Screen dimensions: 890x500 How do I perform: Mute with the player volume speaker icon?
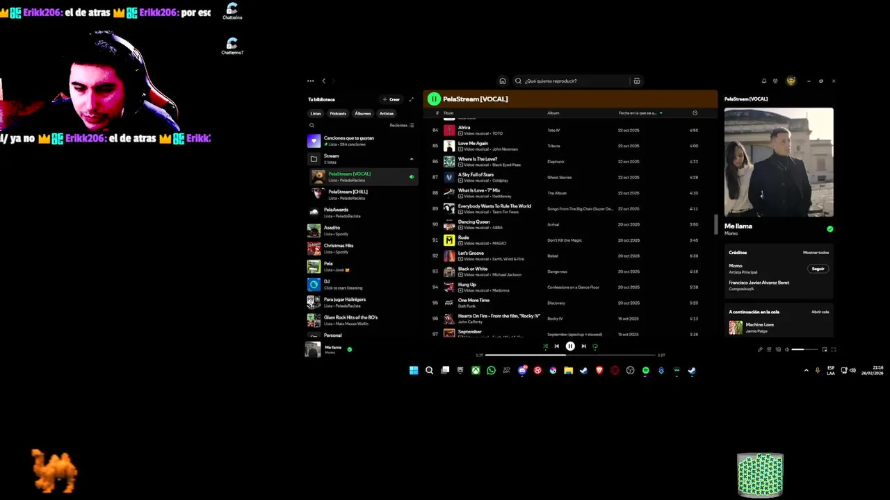[x=787, y=349]
